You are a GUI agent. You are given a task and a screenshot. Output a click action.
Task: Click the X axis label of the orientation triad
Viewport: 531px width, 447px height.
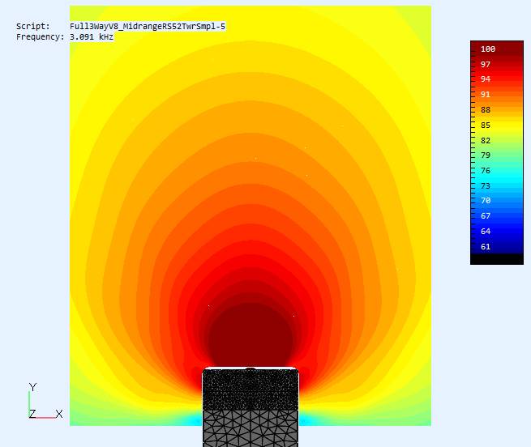(59, 414)
